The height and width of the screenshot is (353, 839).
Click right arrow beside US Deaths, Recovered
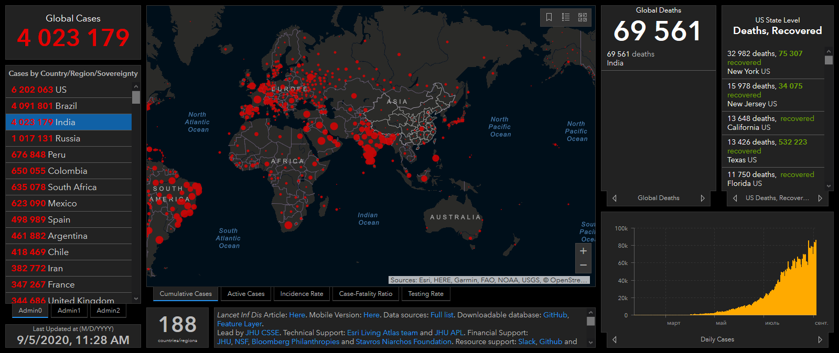click(820, 198)
